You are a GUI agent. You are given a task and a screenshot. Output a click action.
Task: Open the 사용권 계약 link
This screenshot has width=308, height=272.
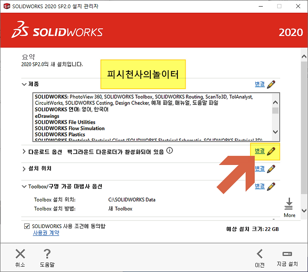[x=46, y=233]
